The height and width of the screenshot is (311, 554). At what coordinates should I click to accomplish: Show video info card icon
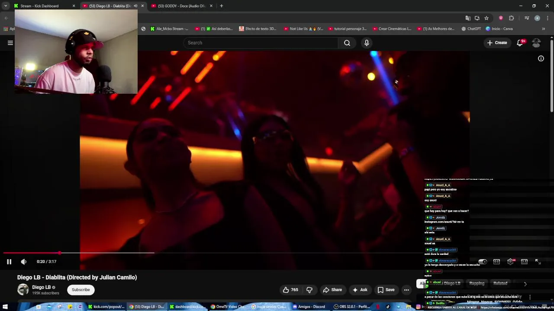(x=541, y=58)
